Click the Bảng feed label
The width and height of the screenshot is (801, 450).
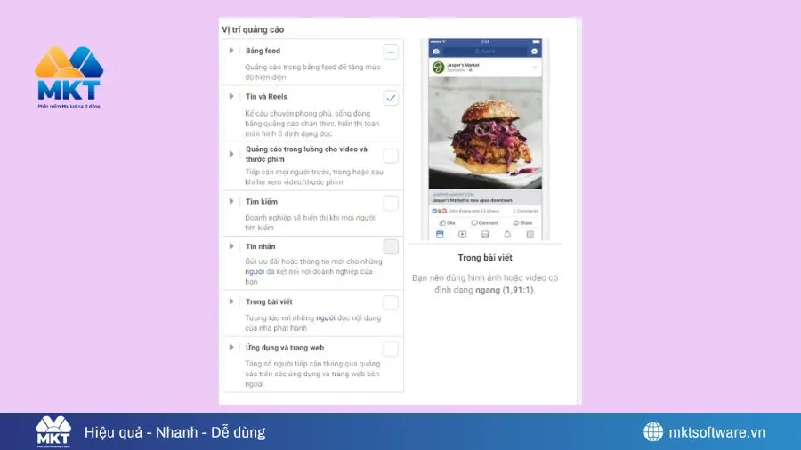(x=263, y=51)
